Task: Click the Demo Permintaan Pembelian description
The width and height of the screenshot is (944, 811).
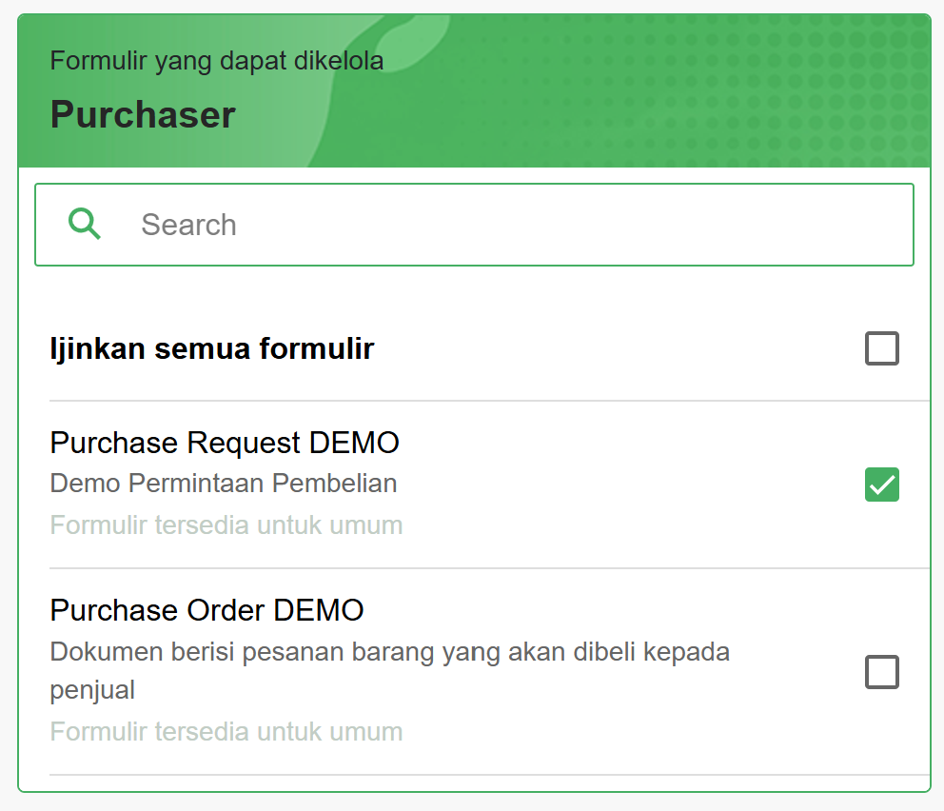Action: 224,484
